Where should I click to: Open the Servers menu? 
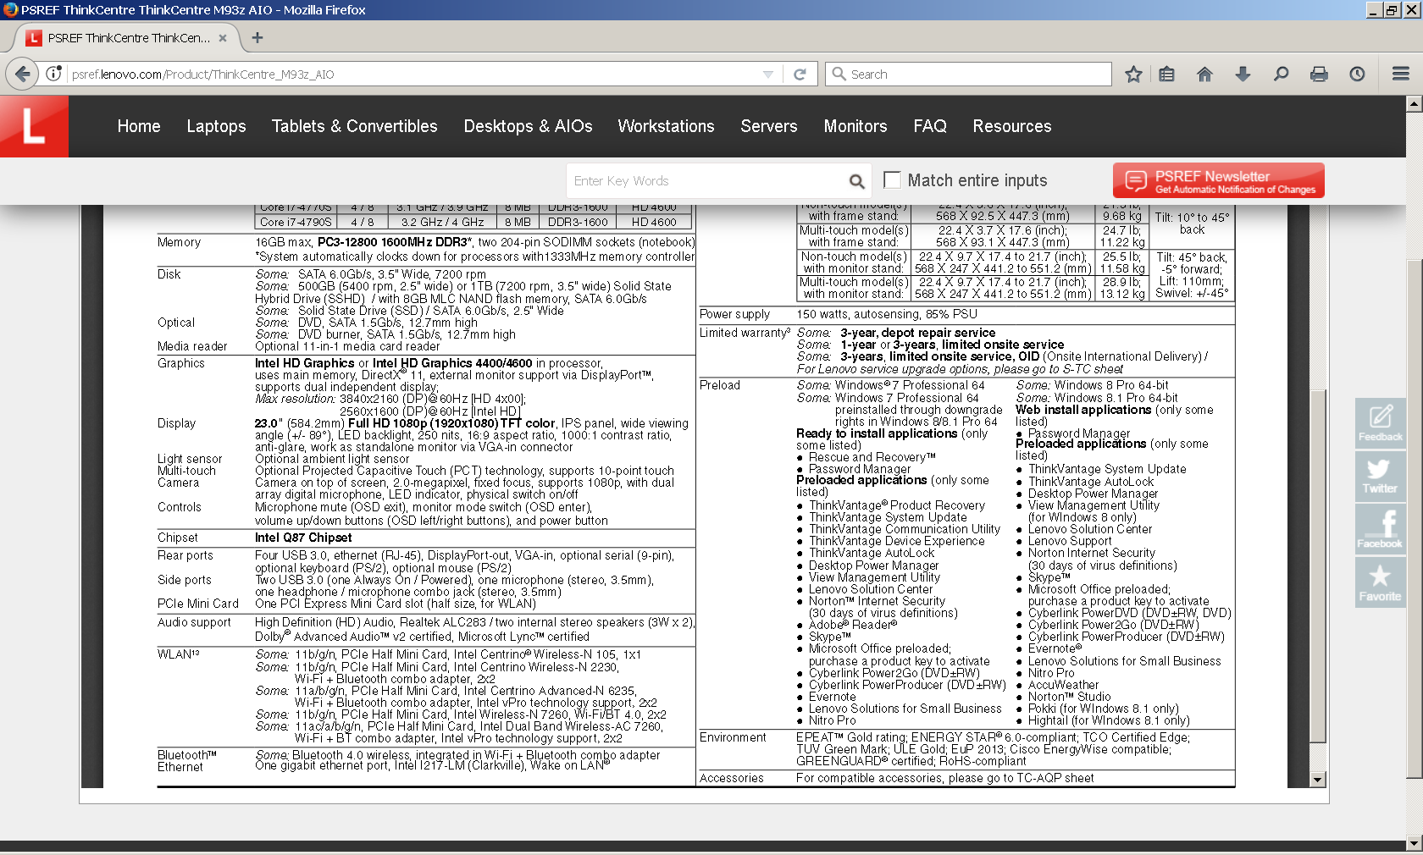point(769,126)
